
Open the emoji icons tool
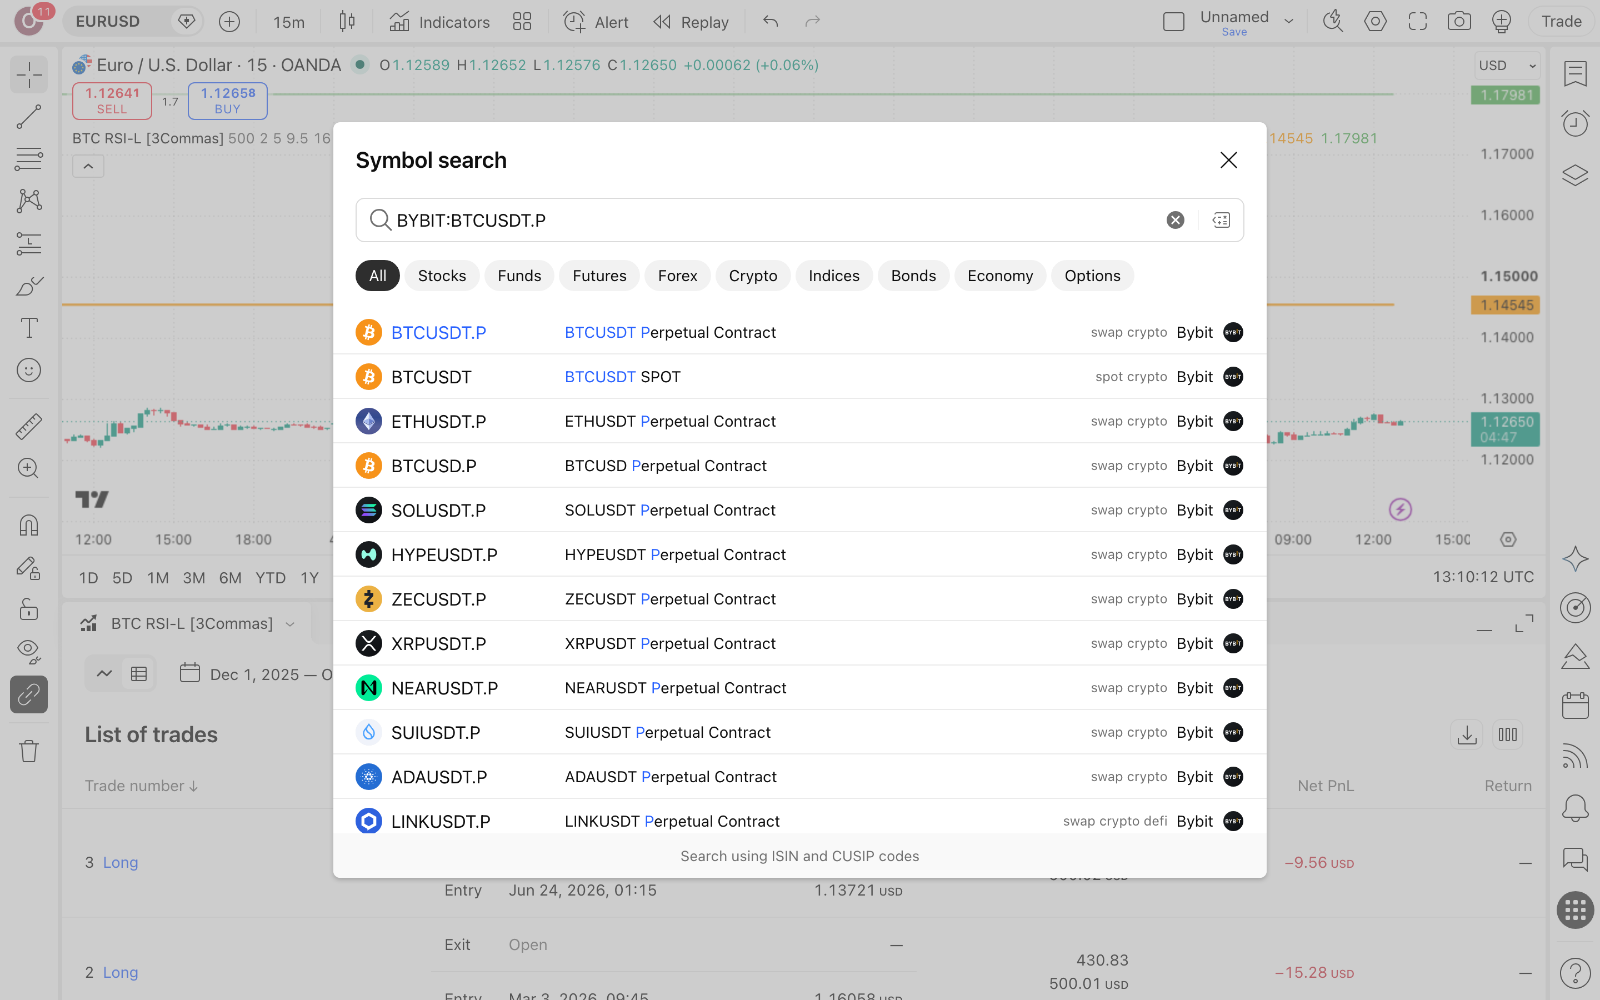(28, 371)
